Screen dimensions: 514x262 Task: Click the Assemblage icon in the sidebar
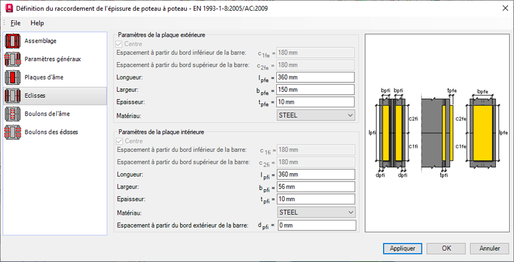click(x=12, y=41)
